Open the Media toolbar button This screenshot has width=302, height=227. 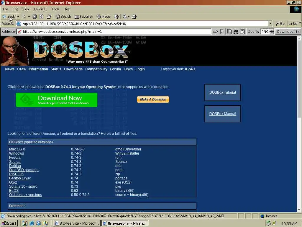click(x=104, y=17)
